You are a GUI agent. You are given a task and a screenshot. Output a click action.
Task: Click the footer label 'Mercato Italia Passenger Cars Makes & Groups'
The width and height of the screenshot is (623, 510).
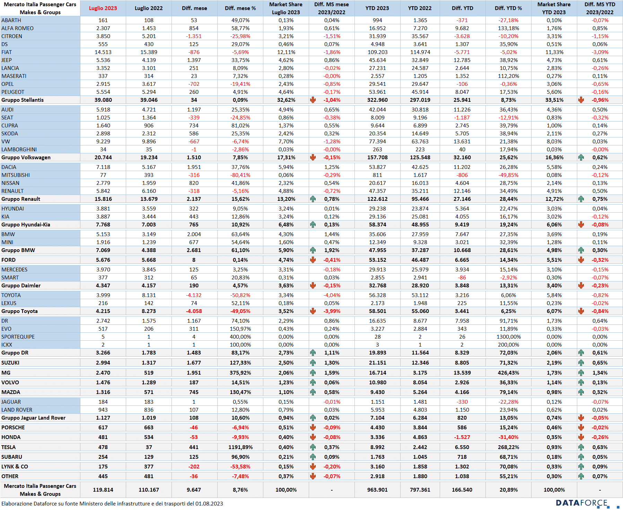click(x=40, y=490)
